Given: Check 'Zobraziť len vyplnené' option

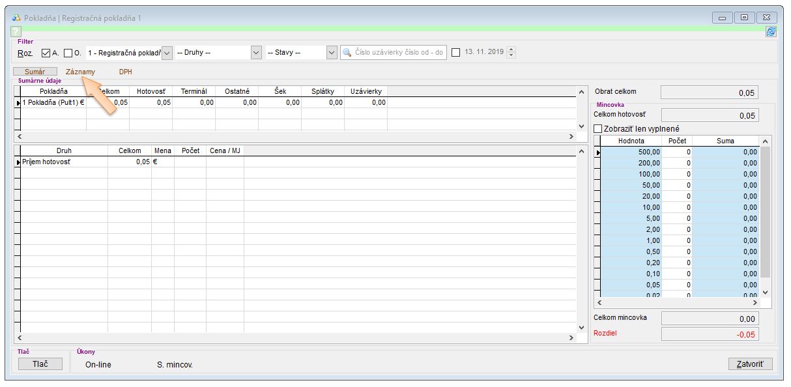Looking at the screenshot, I should [598, 129].
